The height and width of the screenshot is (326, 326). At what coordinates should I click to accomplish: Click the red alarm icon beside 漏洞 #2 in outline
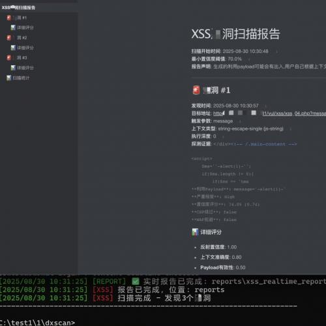point(8,38)
